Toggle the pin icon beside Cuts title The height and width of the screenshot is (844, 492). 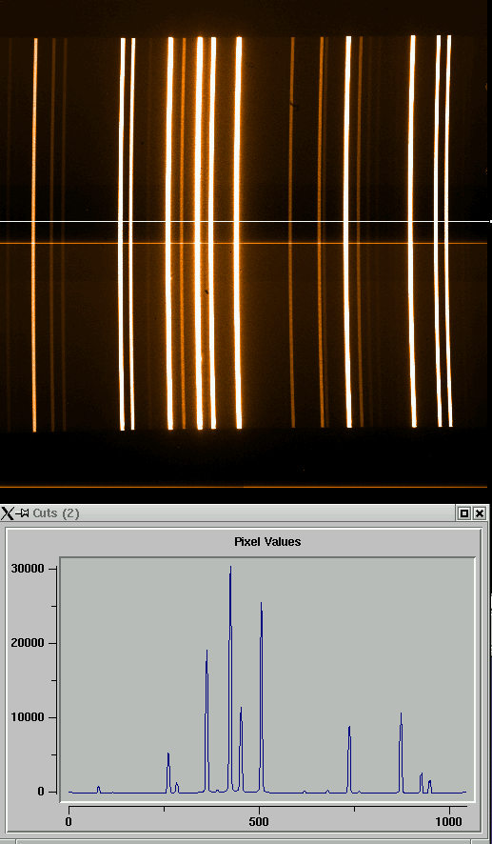coord(23,512)
